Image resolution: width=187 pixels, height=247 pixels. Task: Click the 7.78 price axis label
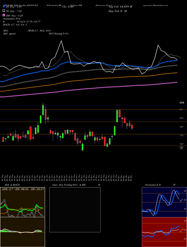click(x=181, y=135)
